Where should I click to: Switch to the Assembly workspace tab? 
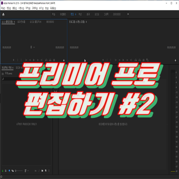pyautogui.click(x=63, y=14)
